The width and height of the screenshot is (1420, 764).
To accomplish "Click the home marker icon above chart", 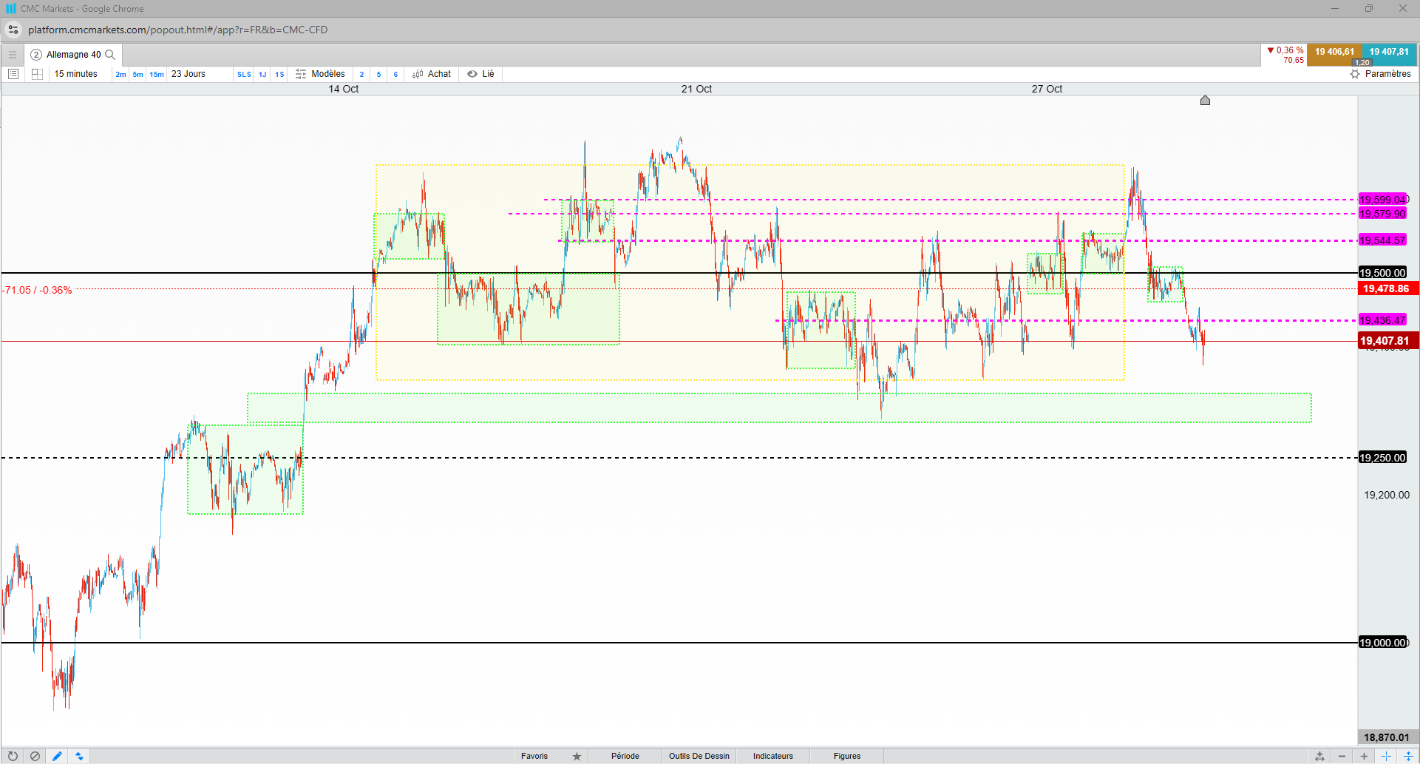I will click(x=1205, y=100).
